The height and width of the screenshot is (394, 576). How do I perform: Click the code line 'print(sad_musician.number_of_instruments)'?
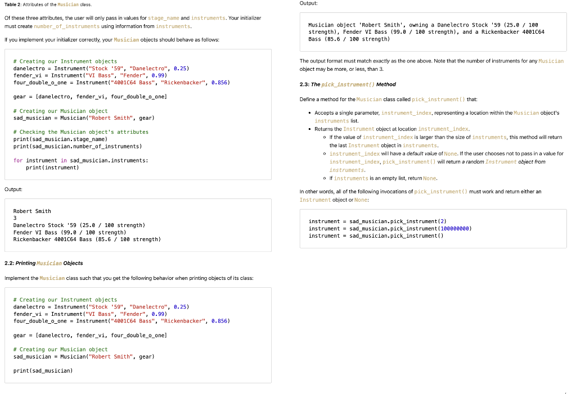(78, 146)
